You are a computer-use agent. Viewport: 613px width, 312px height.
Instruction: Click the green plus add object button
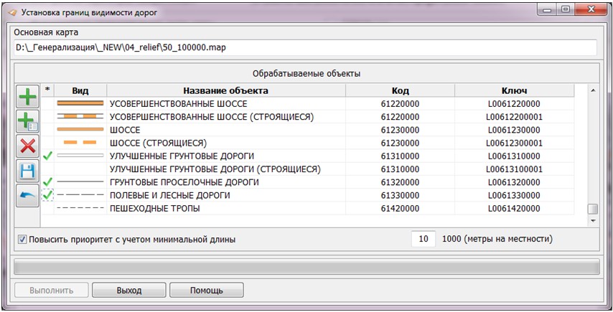(28, 96)
